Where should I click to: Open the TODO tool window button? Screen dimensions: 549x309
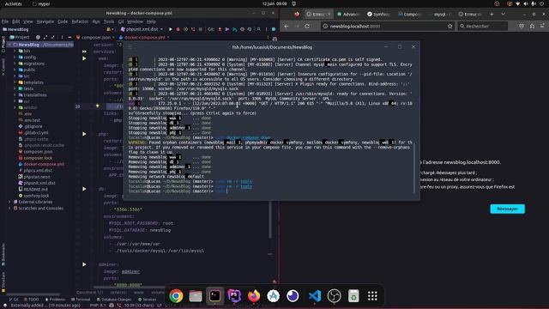pos(32,300)
